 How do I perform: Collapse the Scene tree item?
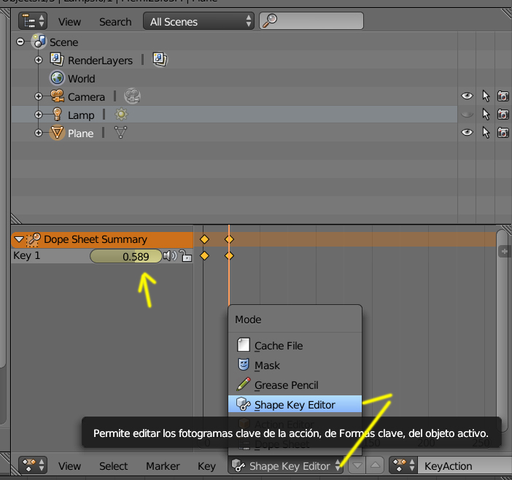pyautogui.click(x=20, y=42)
